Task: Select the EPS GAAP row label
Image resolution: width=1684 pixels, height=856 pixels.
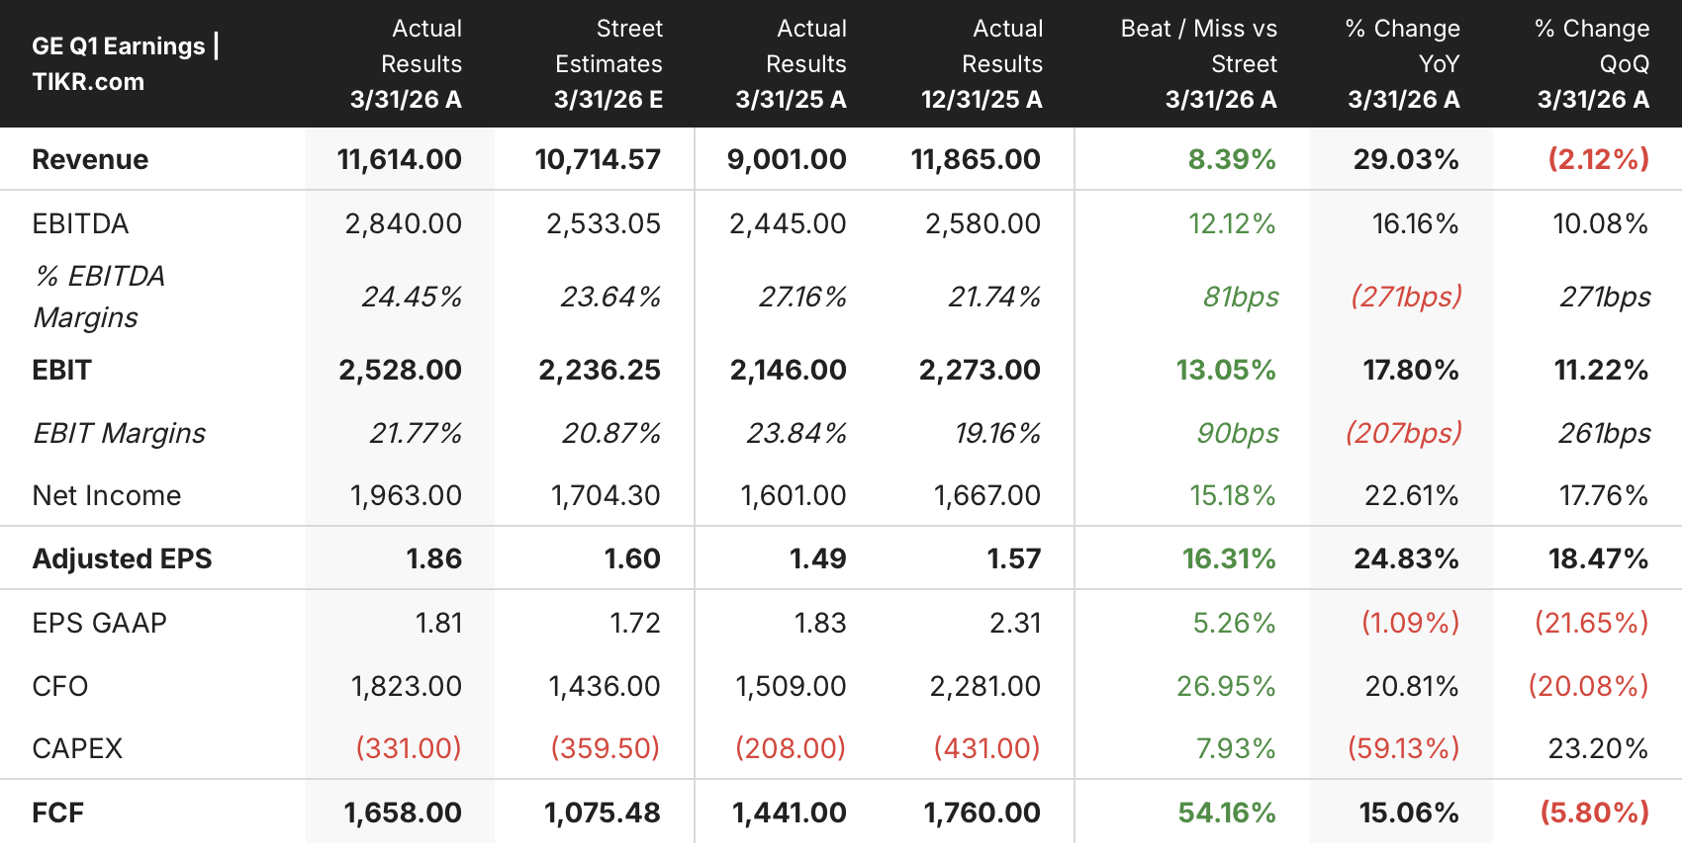Action: [99, 623]
